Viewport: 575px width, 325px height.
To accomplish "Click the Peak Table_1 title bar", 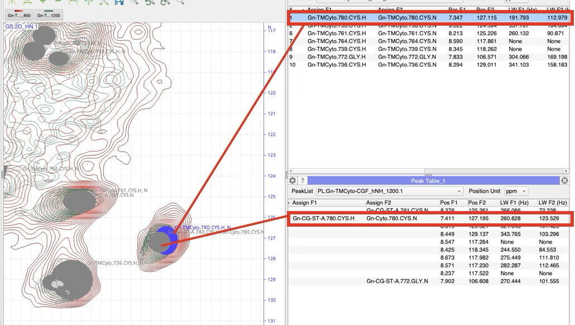I will (x=428, y=181).
